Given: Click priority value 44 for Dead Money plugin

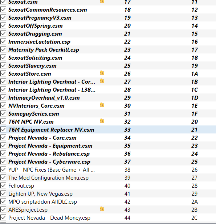Looking at the screenshot, I should tap(127, 218).
